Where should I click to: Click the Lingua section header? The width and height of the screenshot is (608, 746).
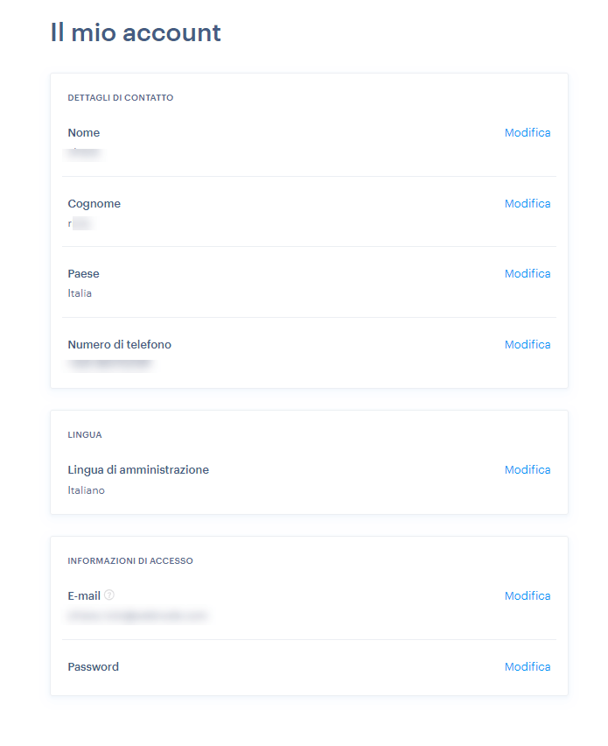[85, 435]
